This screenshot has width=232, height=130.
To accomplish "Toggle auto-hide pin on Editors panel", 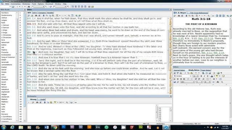I will [231, 67].
